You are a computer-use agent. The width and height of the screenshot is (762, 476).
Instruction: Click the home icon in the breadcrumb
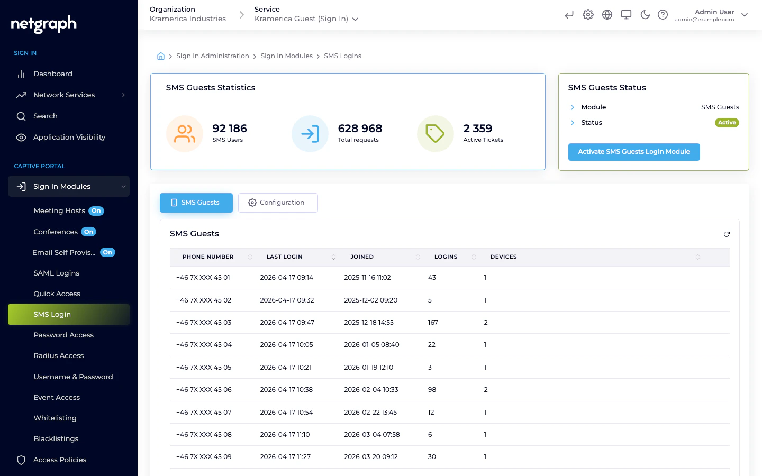161,56
